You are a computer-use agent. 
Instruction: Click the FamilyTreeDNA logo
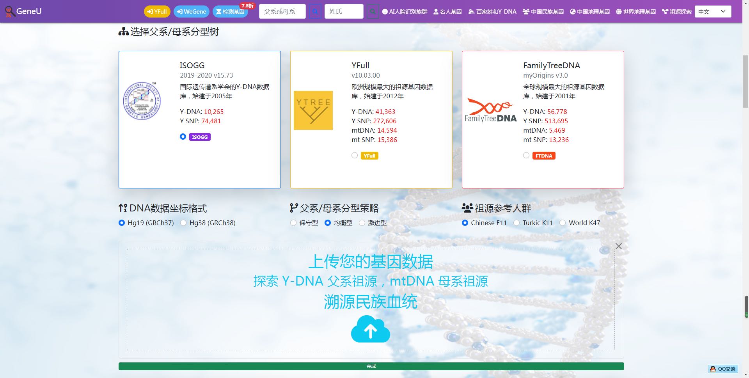click(x=490, y=110)
